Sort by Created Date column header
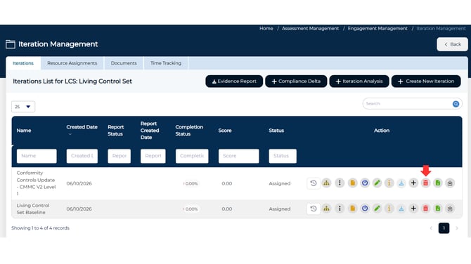This screenshot has width=471, height=264. coord(82,127)
